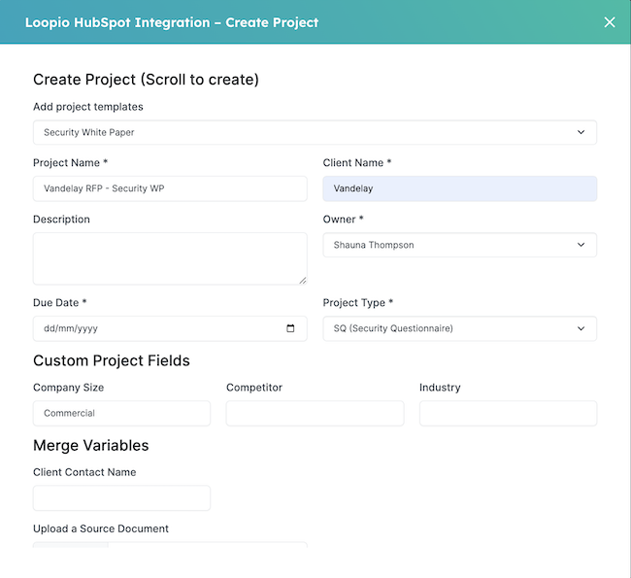
Task: Open the Owner dropdown showing Shauna Thompson
Action: pyautogui.click(x=459, y=245)
